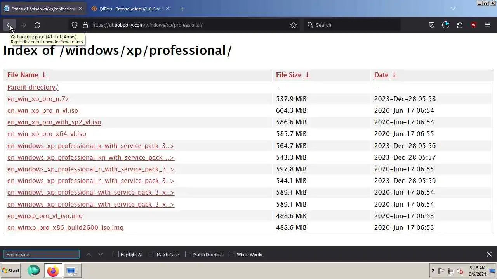Image resolution: width=497 pixels, height=279 pixels.
Task: Download en_winxp_pro_vl_iso.img
Action: (x=45, y=216)
